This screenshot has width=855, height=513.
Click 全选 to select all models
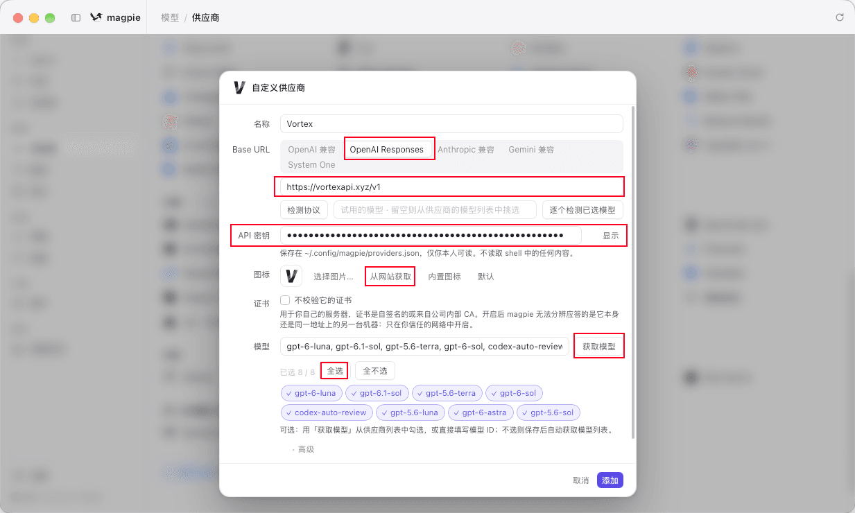(x=334, y=371)
